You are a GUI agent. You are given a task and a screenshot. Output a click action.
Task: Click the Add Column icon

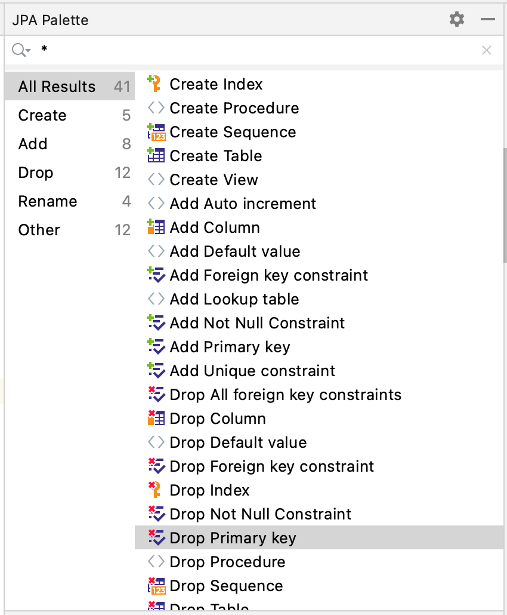pyautogui.click(x=156, y=227)
